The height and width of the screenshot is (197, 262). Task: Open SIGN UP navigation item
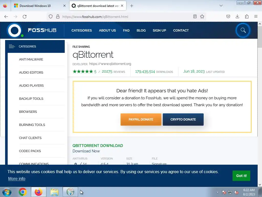tap(159, 30)
